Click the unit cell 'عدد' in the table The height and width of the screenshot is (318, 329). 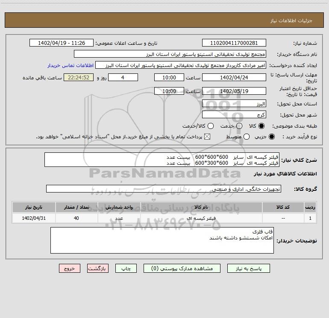pyautogui.click(x=119, y=218)
